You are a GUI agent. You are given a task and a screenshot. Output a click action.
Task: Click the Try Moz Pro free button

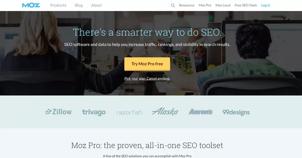tap(147, 64)
